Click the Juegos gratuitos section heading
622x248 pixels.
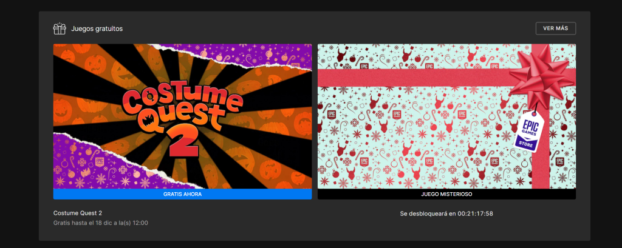point(97,28)
